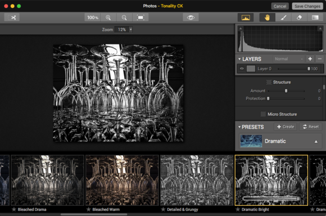Collapse the PRESETS panel triangle

[239, 127]
